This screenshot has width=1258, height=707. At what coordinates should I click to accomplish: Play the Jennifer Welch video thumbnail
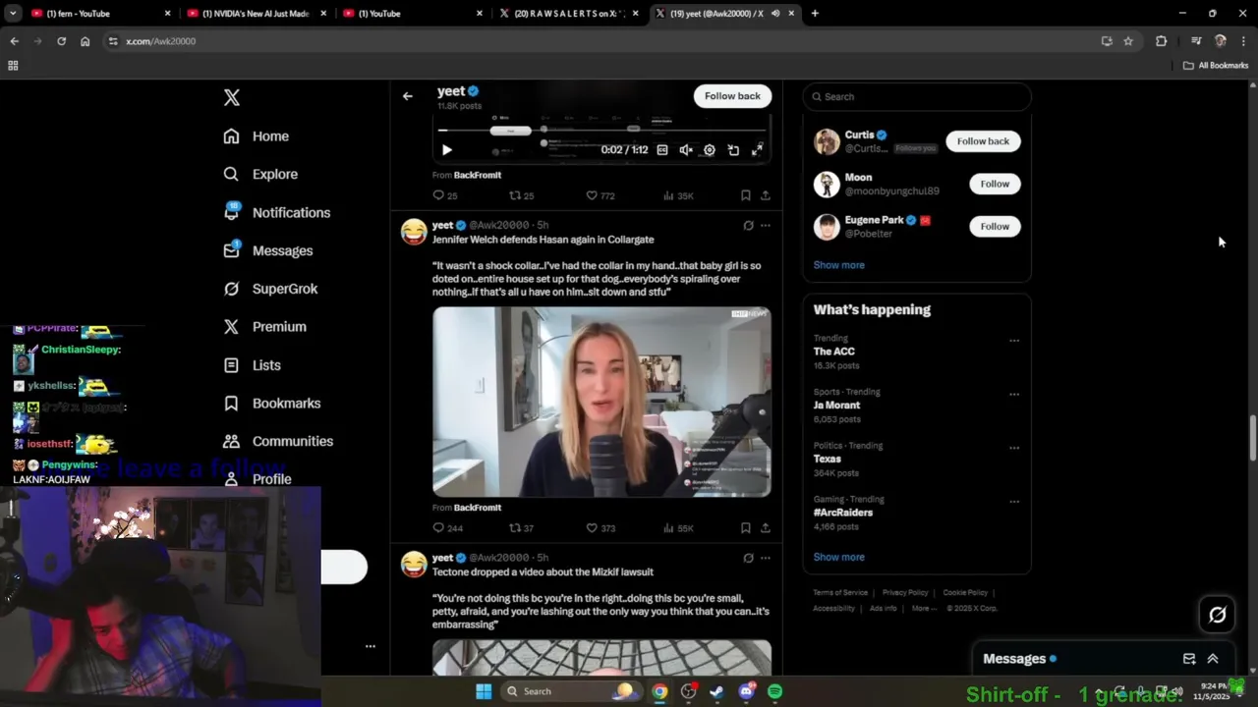(x=601, y=402)
